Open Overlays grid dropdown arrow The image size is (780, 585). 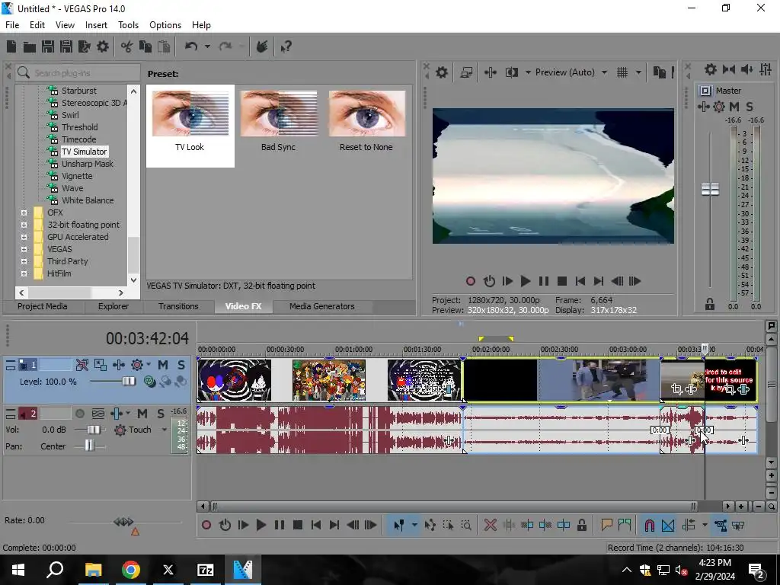pyautogui.click(x=638, y=72)
